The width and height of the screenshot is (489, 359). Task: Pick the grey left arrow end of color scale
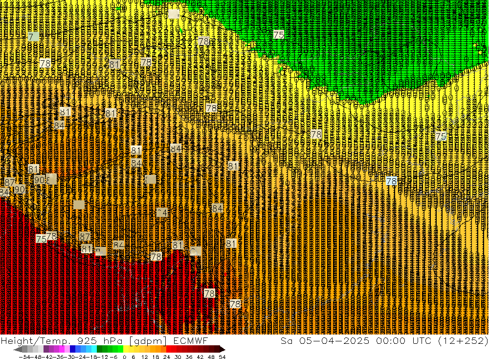click(18, 349)
